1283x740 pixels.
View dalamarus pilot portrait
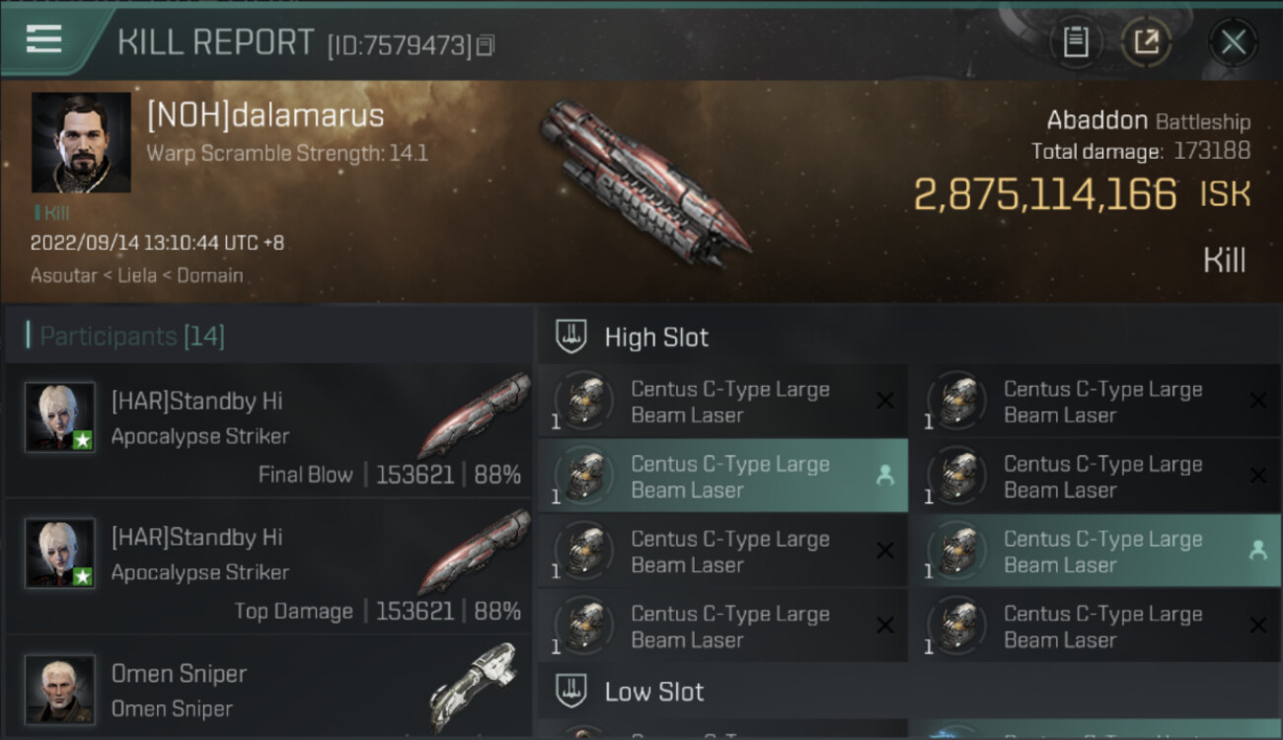click(81, 142)
